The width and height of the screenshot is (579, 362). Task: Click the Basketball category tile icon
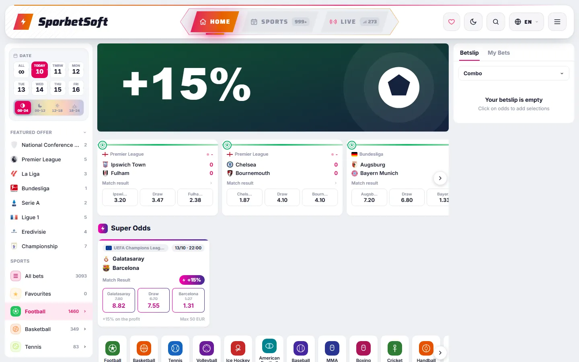(x=144, y=348)
